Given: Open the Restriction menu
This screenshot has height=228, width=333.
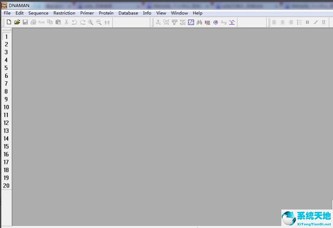Looking at the screenshot, I should click(x=64, y=13).
